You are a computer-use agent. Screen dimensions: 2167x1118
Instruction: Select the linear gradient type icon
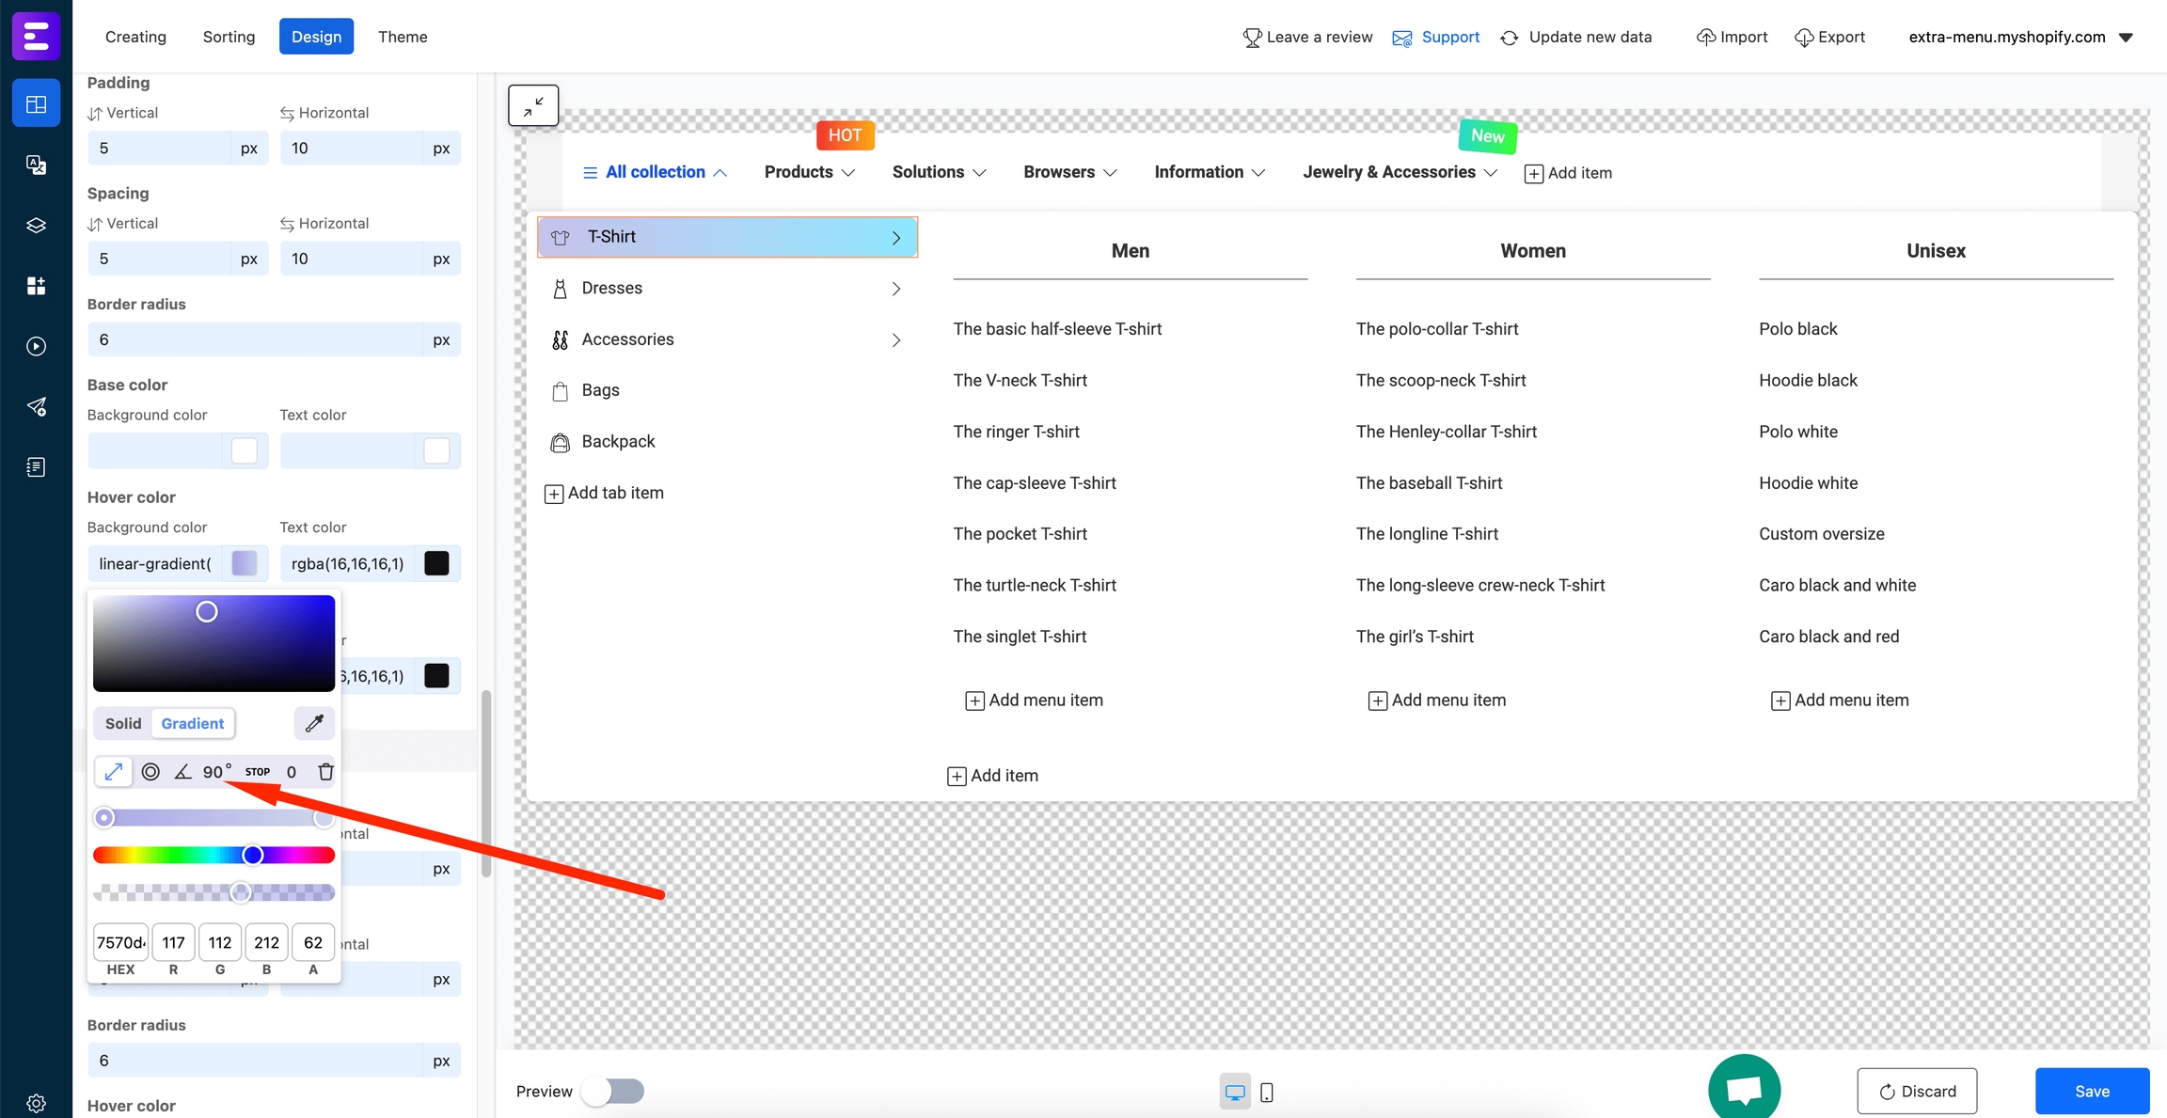pyautogui.click(x=113, y=772)
